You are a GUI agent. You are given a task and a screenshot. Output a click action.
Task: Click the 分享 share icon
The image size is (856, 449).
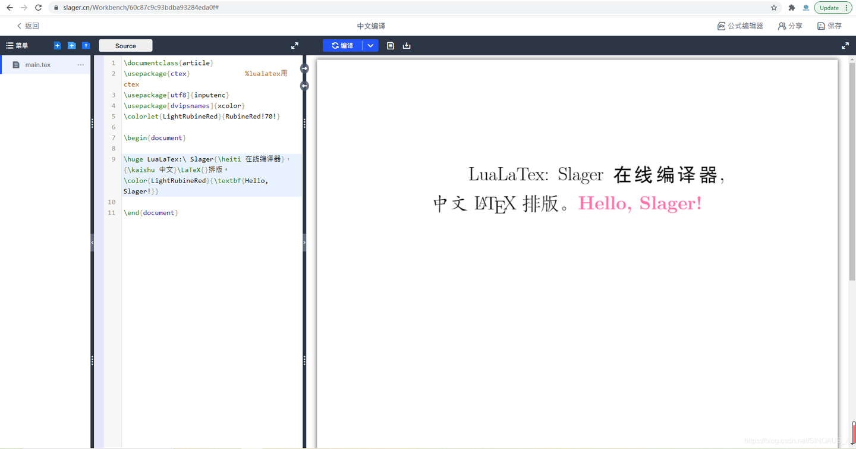[x=790, y=26]
